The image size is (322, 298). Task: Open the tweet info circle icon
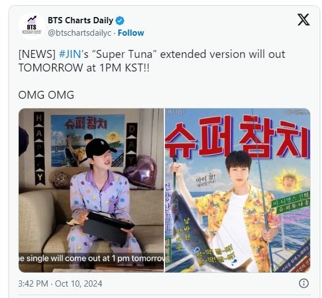304,283
